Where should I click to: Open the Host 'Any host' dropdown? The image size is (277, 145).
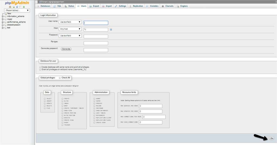click(x=70, y=29)
